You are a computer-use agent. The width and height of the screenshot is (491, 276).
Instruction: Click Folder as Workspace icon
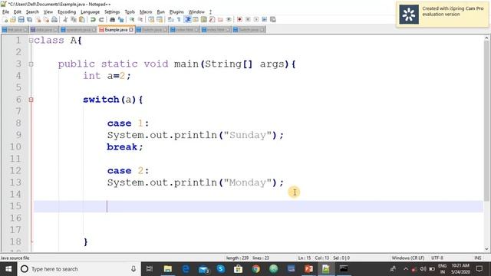(x=220, y=19)
